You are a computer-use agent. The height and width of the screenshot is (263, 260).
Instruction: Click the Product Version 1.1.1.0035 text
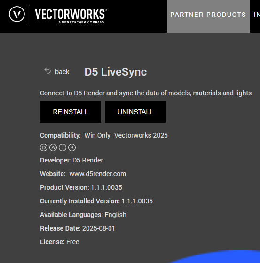coord(81,187)
